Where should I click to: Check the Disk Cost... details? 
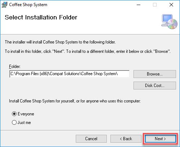click(x=155, y=86)
